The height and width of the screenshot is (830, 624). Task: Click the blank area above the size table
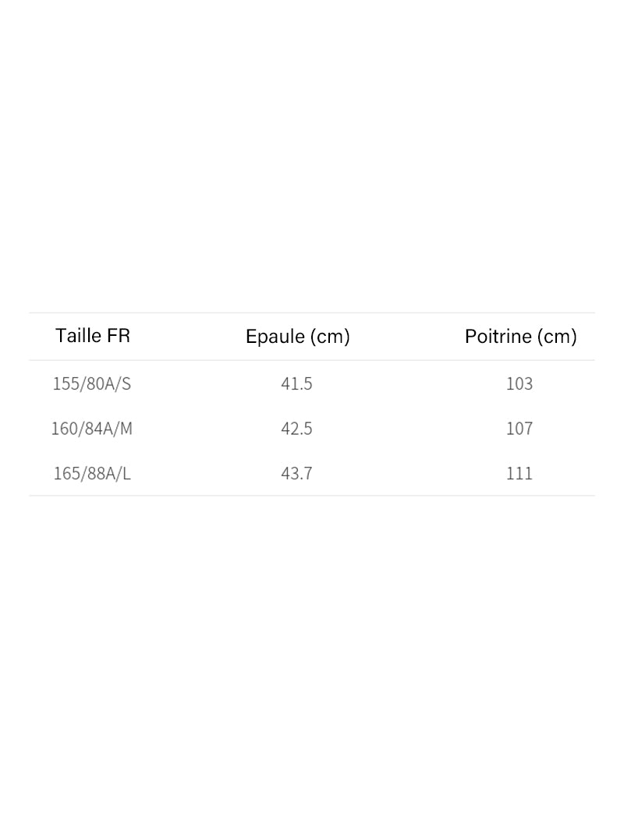point(312,156)
